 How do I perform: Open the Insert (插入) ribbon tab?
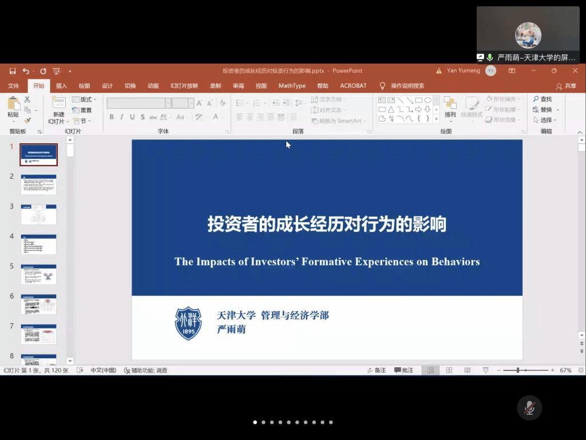(x=61, y=86)
